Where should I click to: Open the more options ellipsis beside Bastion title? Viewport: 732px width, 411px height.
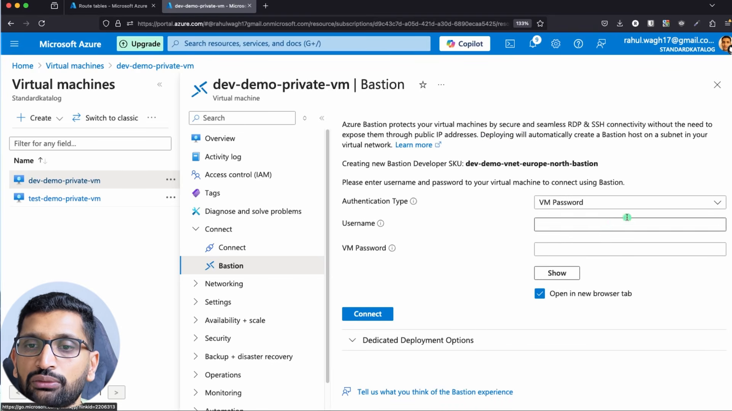(x=441, y=85)
